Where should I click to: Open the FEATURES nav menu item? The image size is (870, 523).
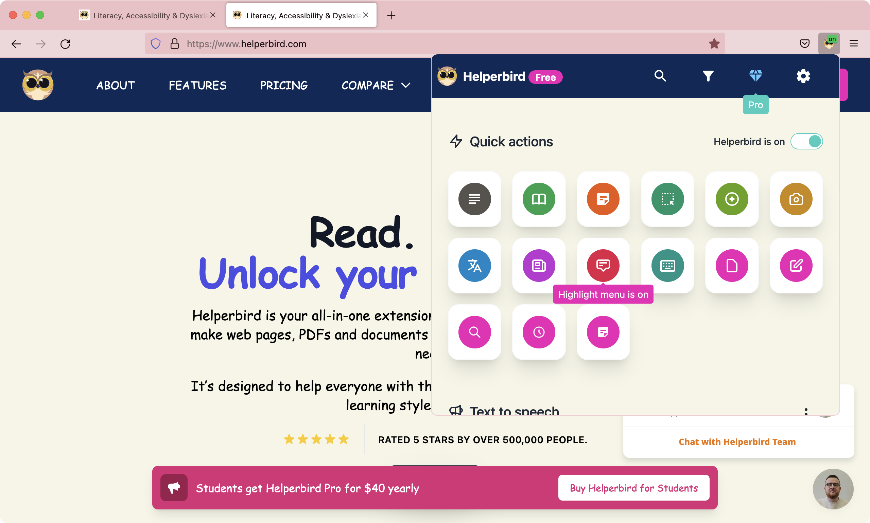[x=197, y=85]
